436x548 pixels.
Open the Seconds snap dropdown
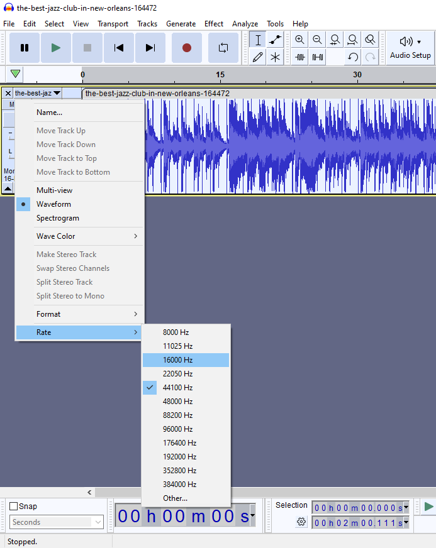[57, 522]
